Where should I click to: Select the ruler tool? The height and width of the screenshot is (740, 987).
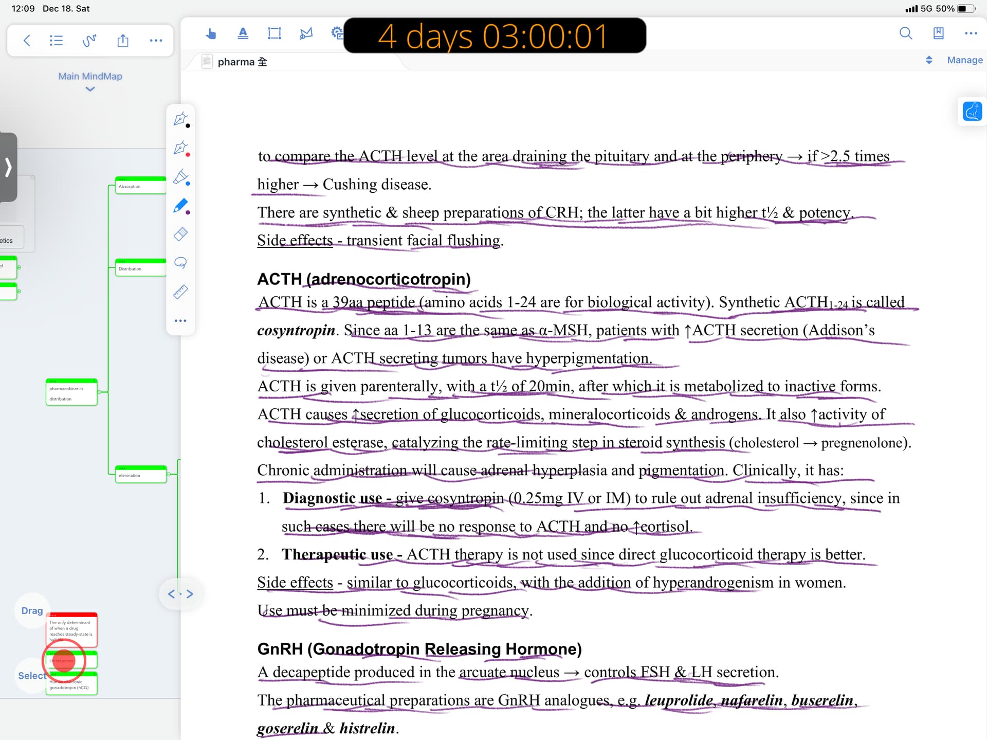point(181,292)
